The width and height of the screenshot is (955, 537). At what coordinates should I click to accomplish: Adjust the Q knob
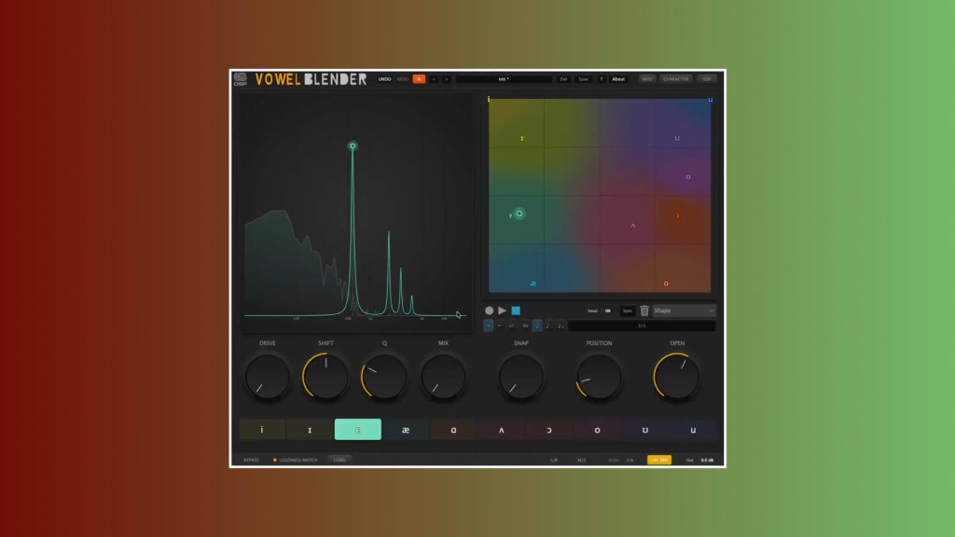tap(384, 377)
